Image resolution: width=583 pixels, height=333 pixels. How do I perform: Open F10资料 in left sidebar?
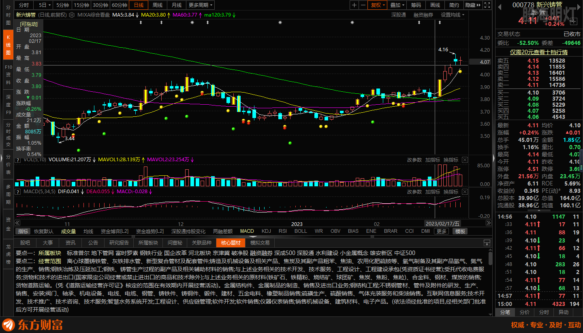point(8,74)
